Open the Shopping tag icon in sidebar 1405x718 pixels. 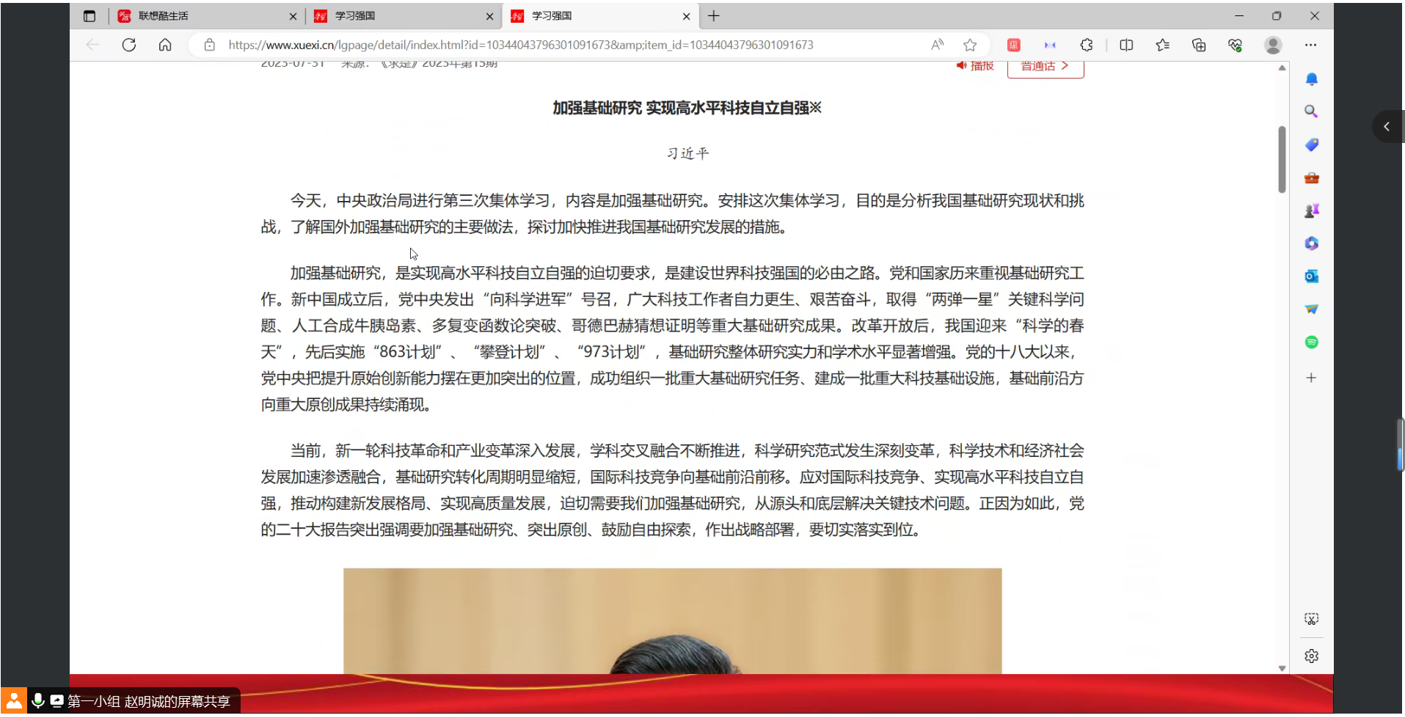pyautogui.click(x=1311, y=145)
